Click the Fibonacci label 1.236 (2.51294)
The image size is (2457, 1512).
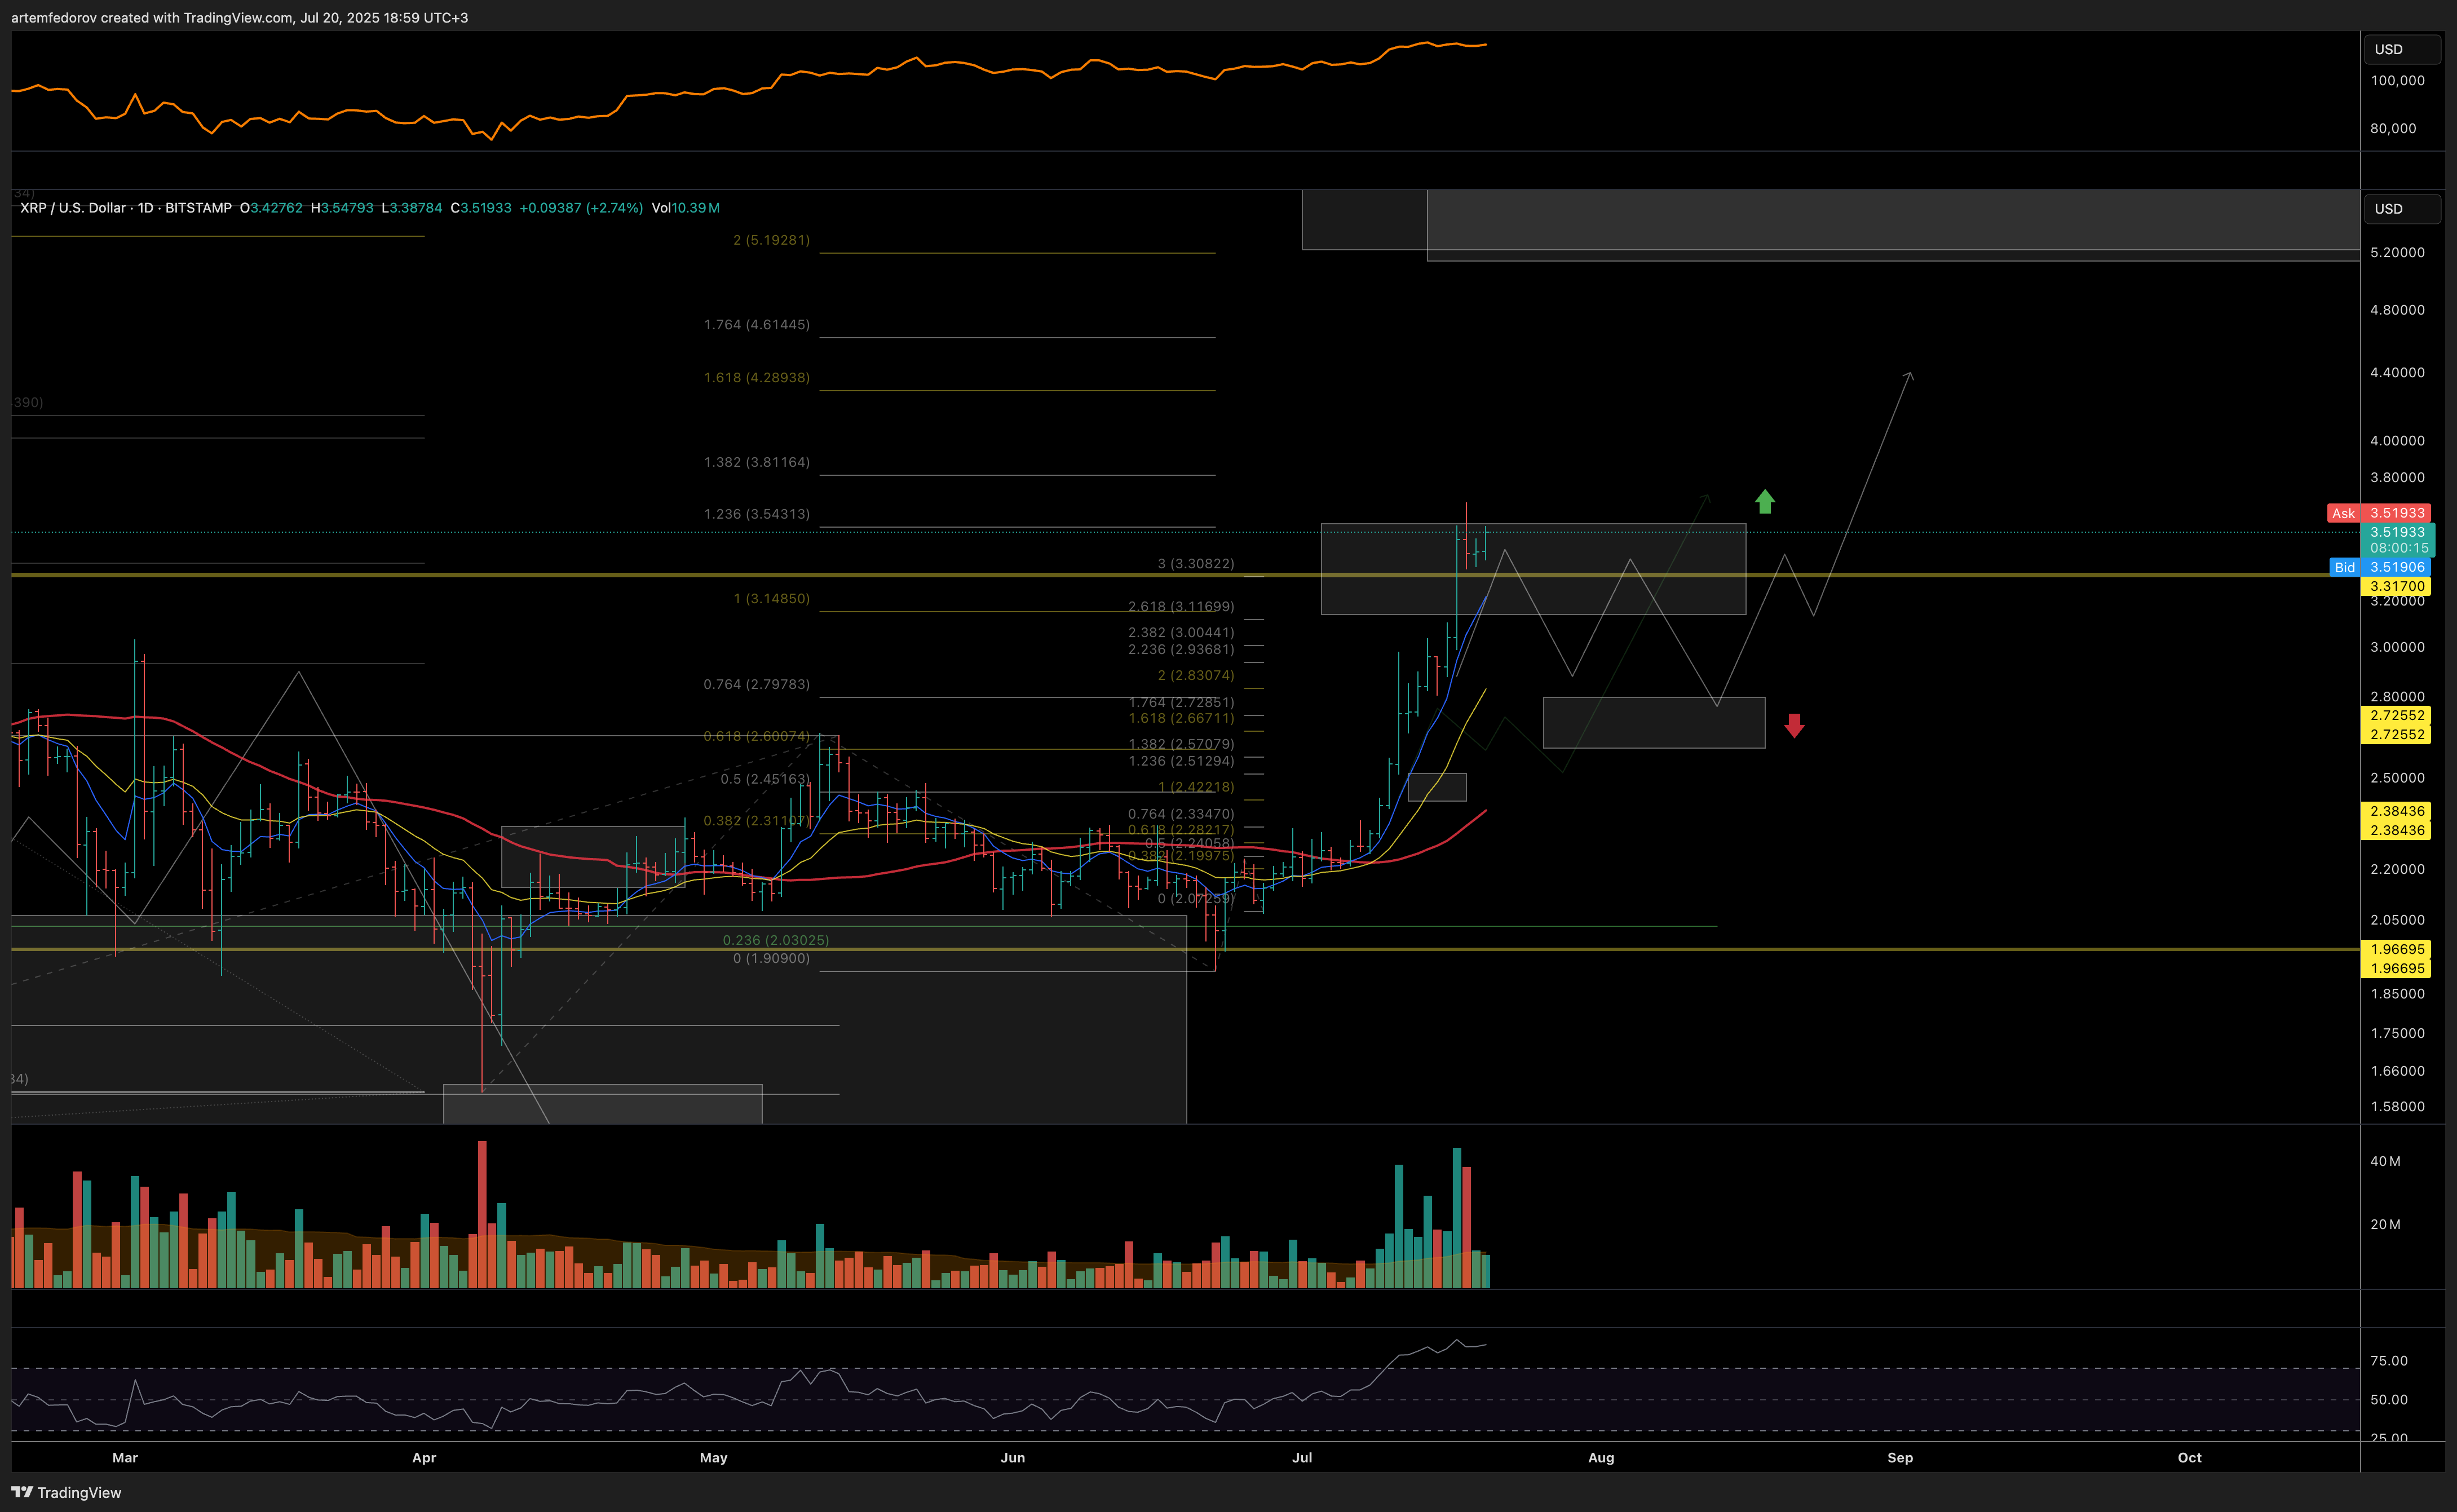click(1181, 761)
